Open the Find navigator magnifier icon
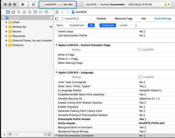The image size is (175, 138). coord(19,12)
